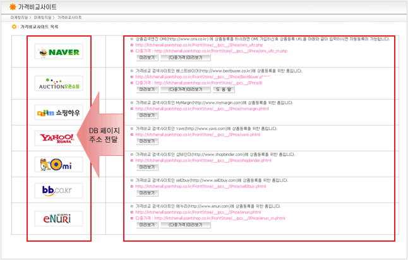The height and width of the screenshot is (260, 408).
Task: Click the shopbinder.com description text
Action: pyautogui.click(x=215, y=155)
